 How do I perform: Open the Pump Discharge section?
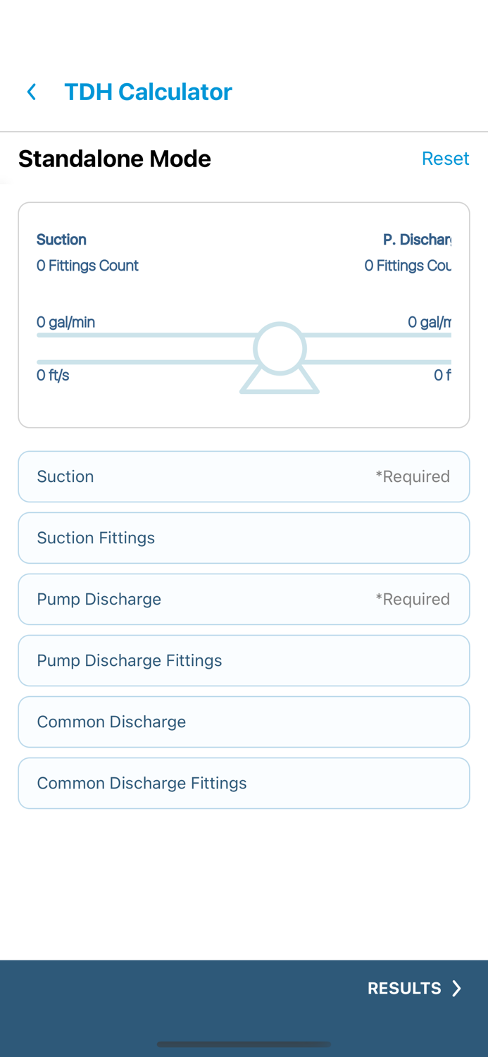coord(244,599)
